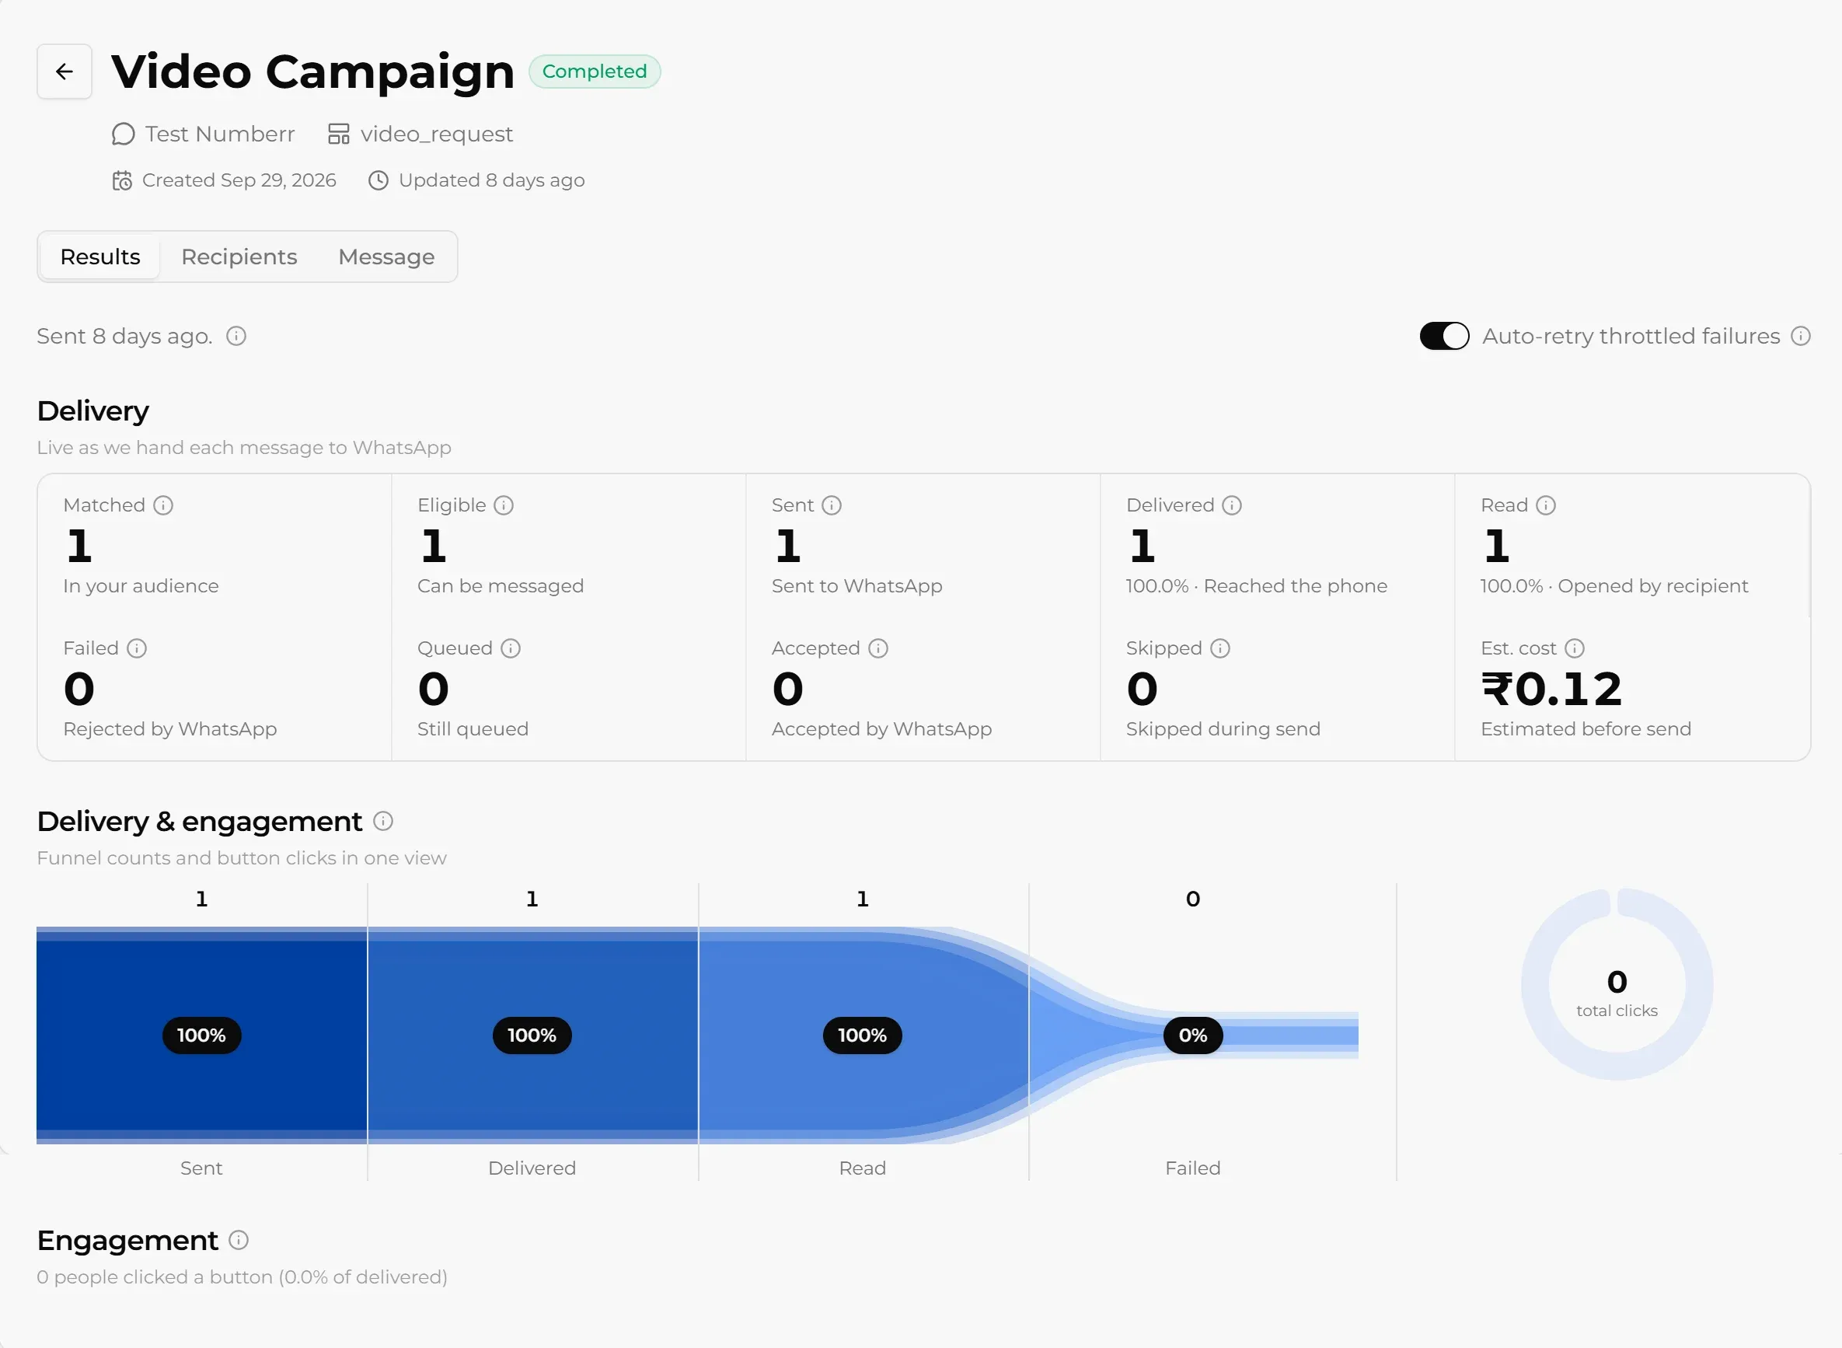
Task: Click 'Created Sep 29, 2026' text
Action: coord(239,180)
